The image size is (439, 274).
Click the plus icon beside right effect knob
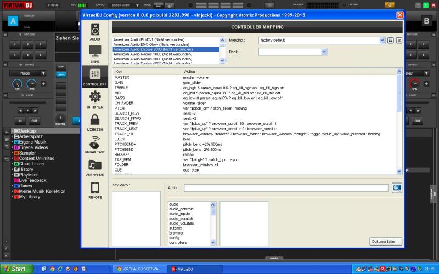[x=426, y=84]
